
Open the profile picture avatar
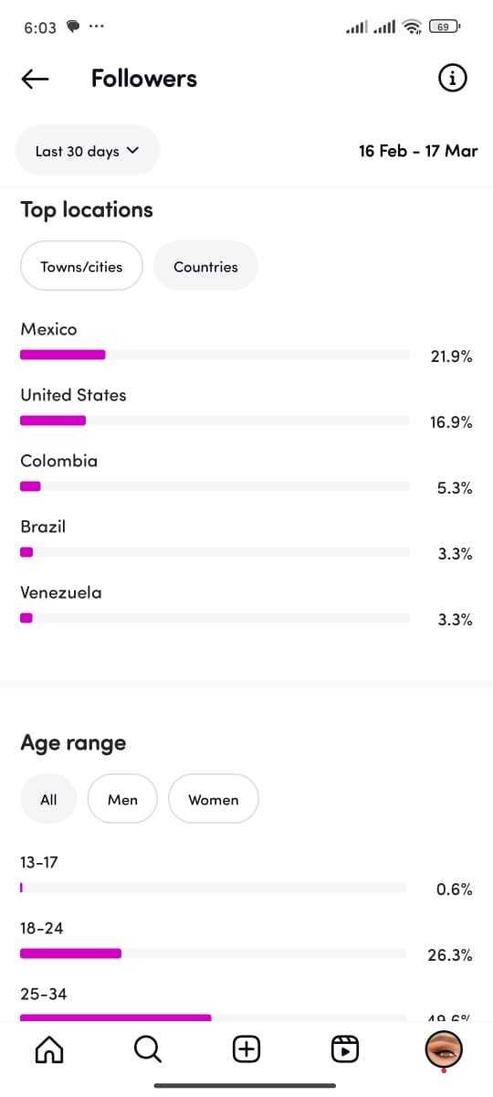(444, 1049)
